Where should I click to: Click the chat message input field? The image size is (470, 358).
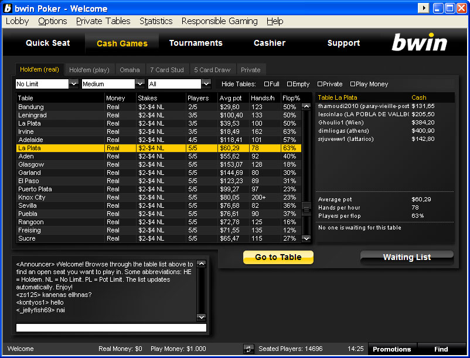tap(111, 327)
